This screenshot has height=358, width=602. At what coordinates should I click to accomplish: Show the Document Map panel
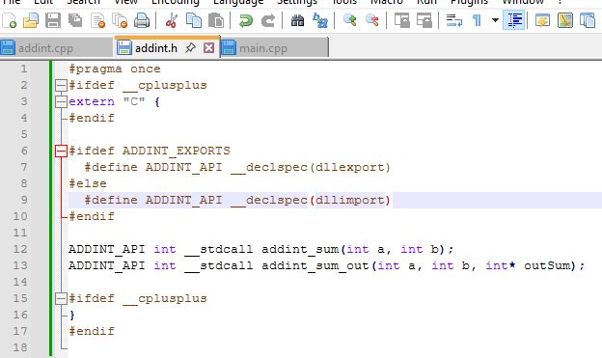564,20
